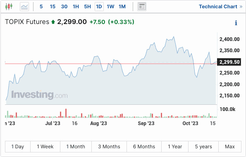The width and height of the screenshot is (246, 157).
Task: Click the Oct '23 date label
Action: coord(190,123)
